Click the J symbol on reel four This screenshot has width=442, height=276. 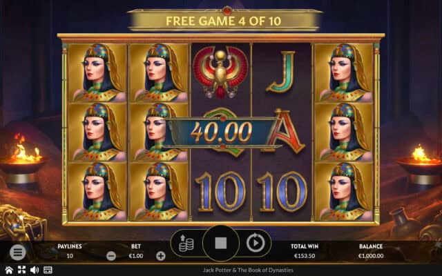[281, 72]
